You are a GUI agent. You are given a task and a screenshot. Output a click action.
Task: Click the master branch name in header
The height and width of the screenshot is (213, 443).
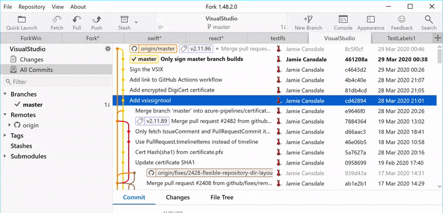click(221, 27)
